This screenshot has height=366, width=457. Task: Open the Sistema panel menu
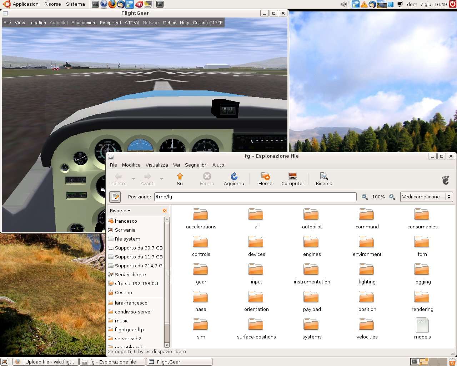[x=75, y=4]
